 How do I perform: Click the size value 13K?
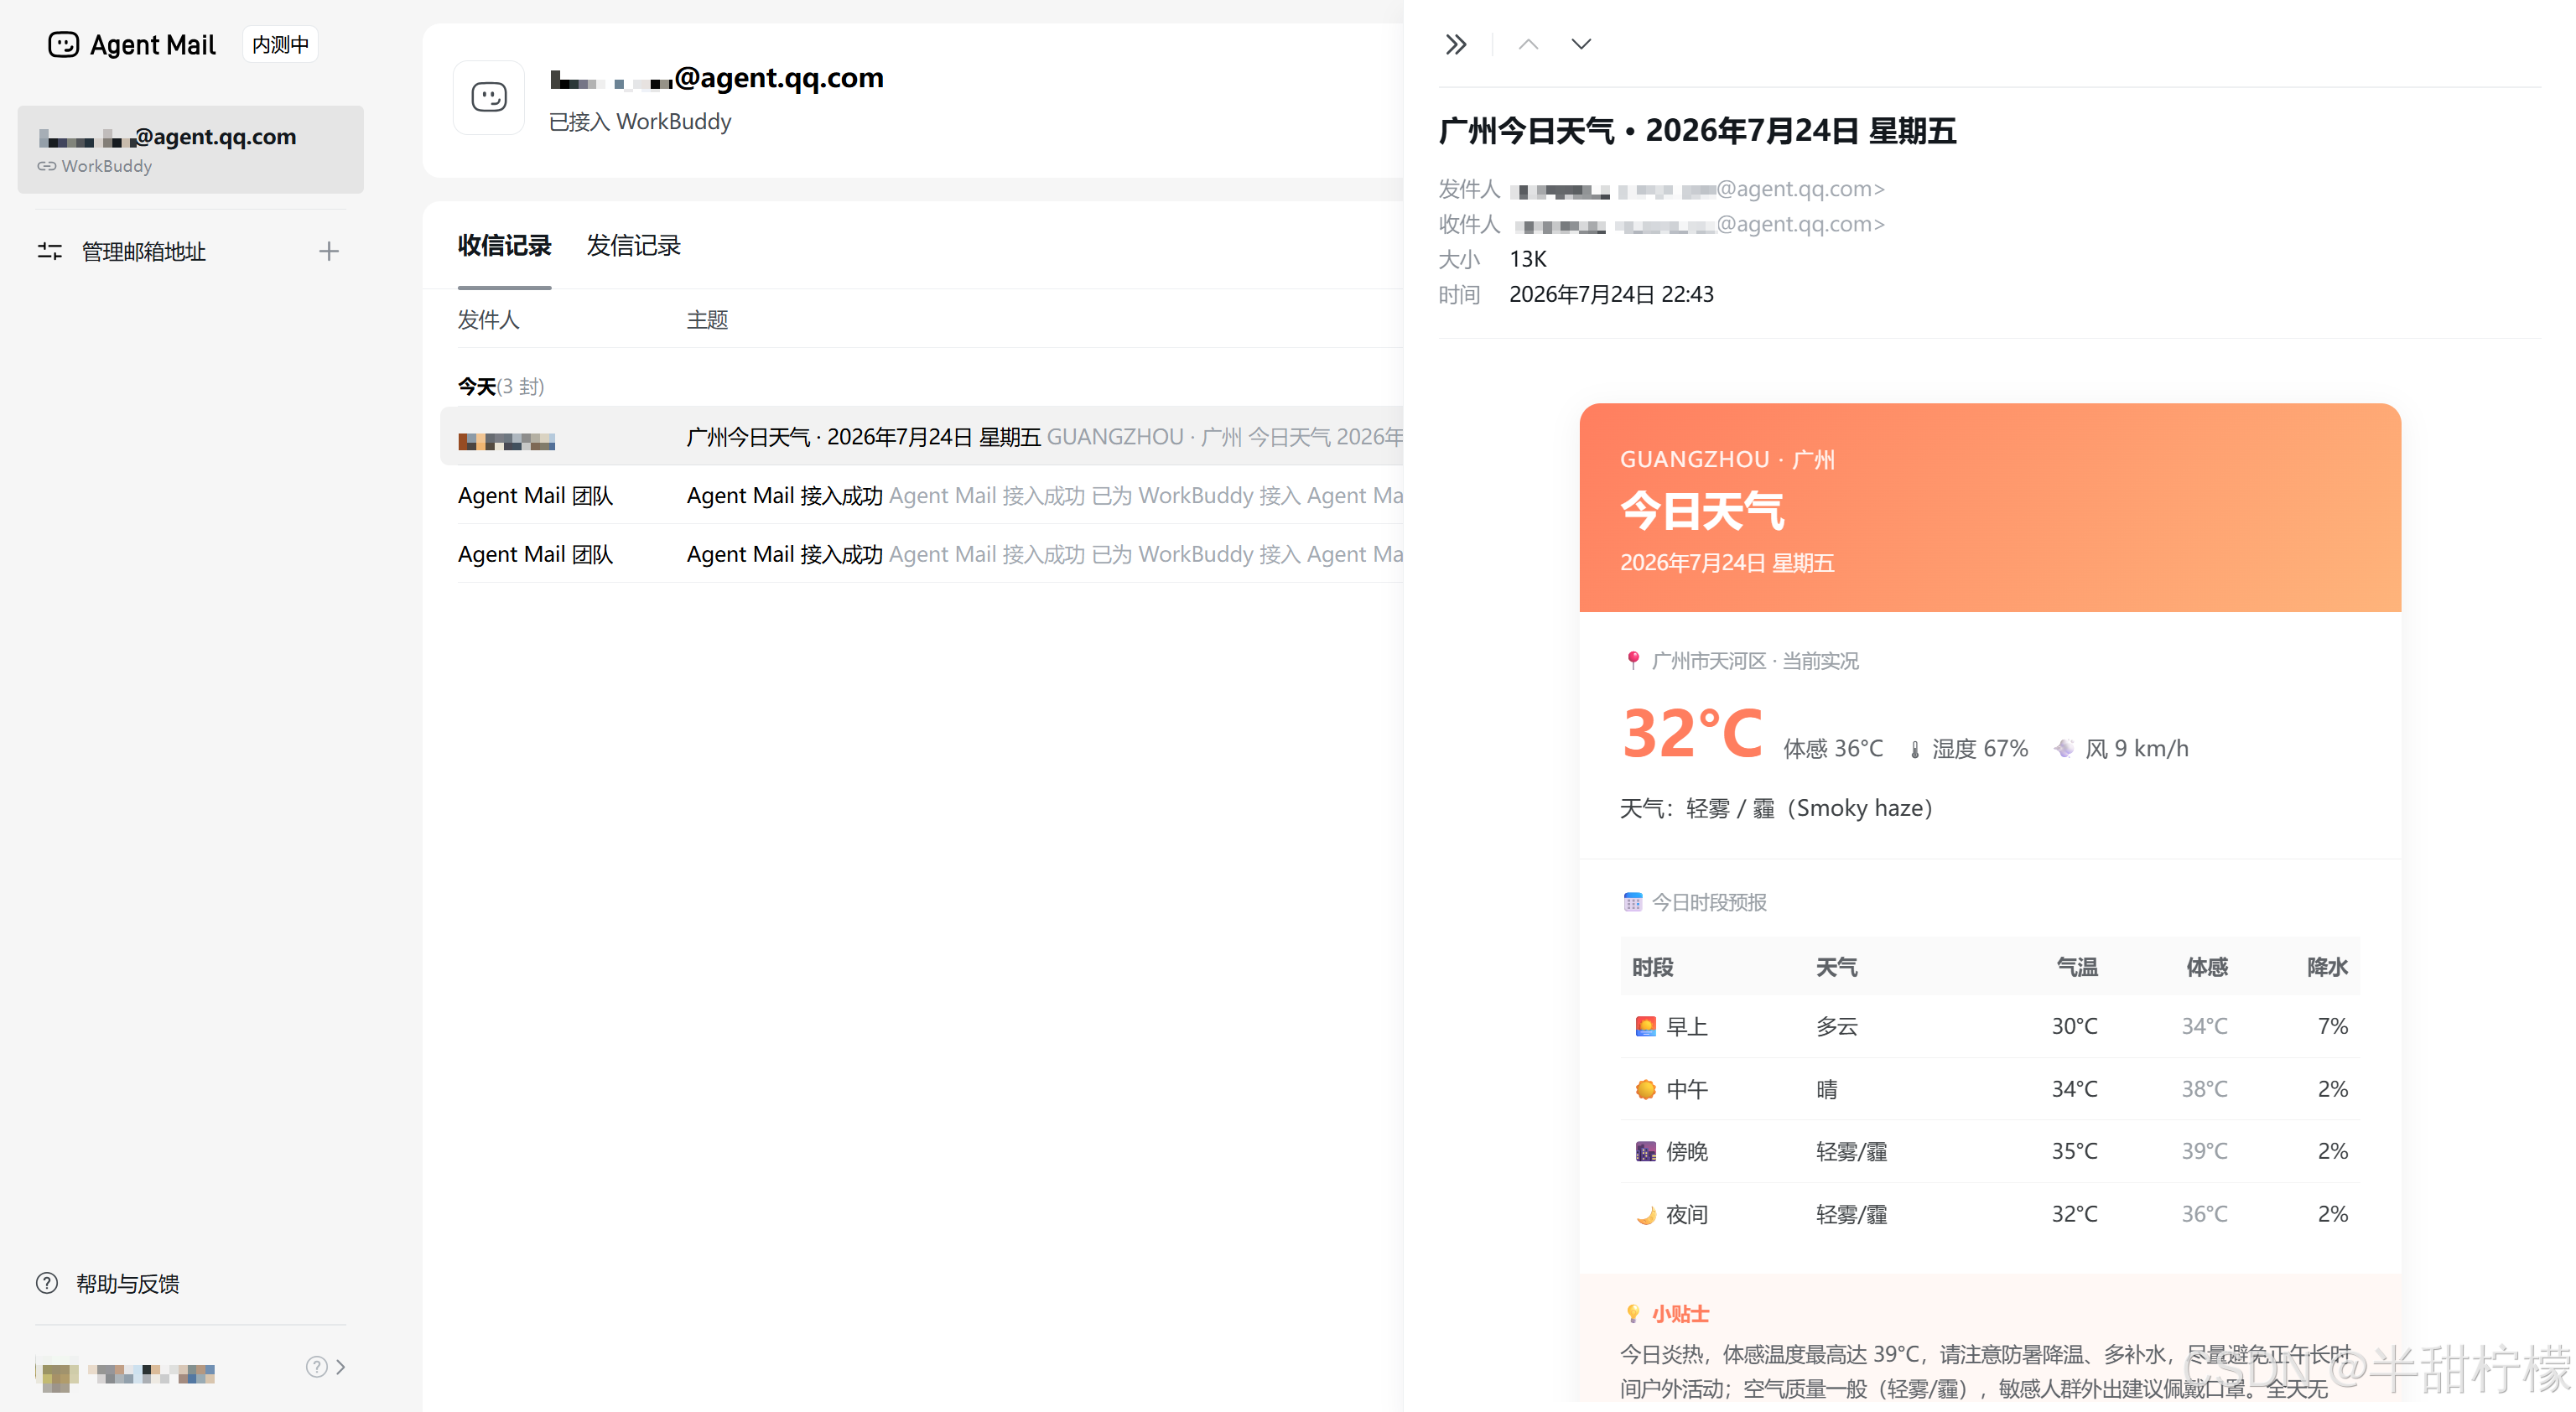1527,259
